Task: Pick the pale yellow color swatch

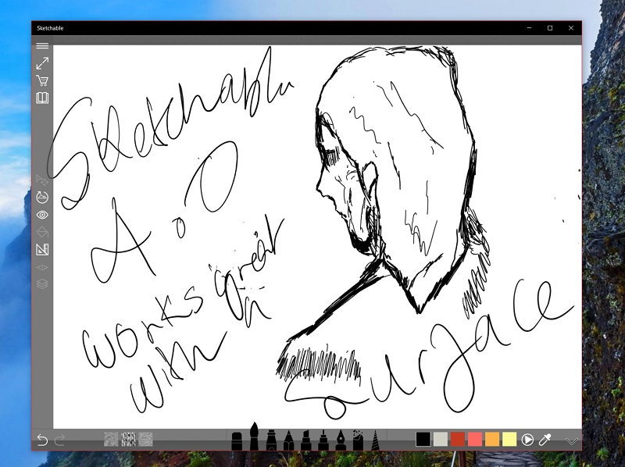Action: 509,439
